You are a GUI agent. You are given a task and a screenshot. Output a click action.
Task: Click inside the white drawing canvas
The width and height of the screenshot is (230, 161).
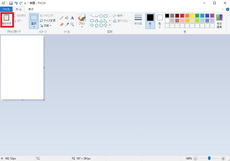pos(22,67)
